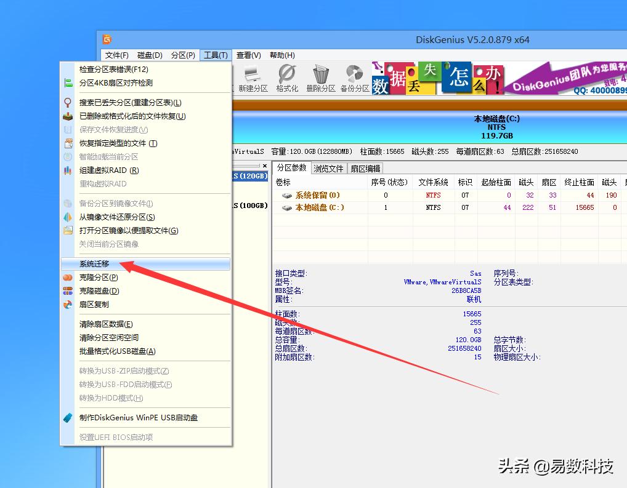Click the 删除分区 (Delete Partition) toolbar icon

point(320,75)
